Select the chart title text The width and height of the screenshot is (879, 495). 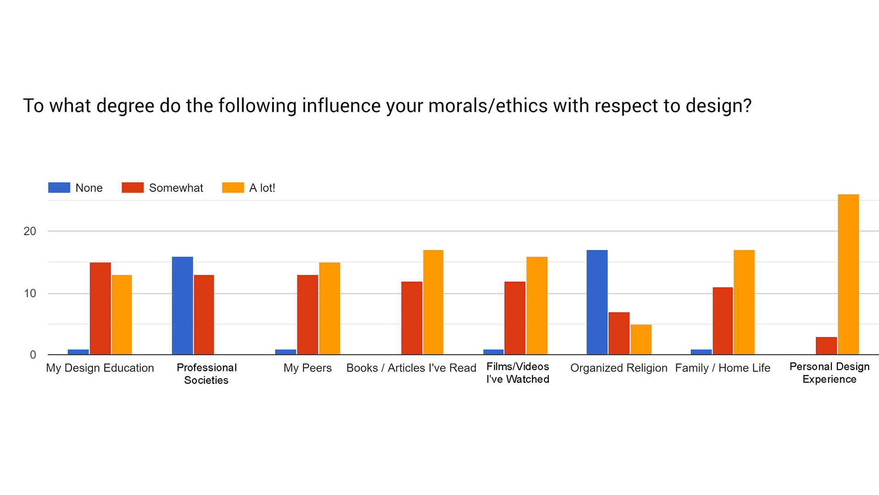(x=387, y=106)
